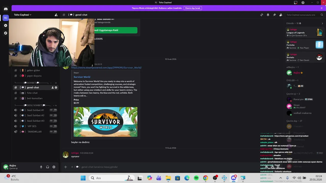
Task: Open Survivor World embed title link
Action: 82,77
